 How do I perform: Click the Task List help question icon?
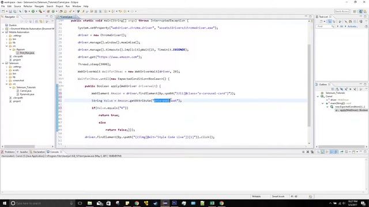pos(367,26)
